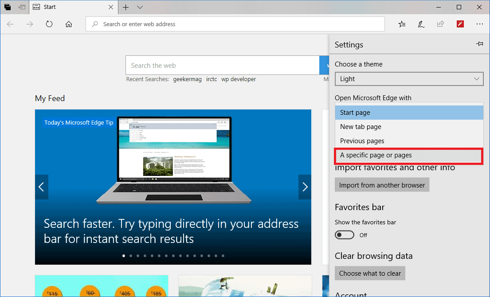Open the Choose a theme dropdown

[x=409, y=79]
